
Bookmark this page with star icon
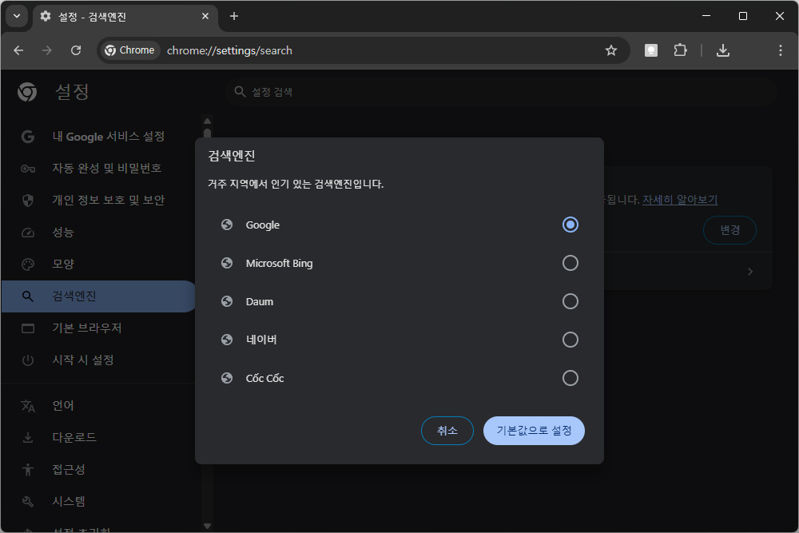[x=611, y=50]
